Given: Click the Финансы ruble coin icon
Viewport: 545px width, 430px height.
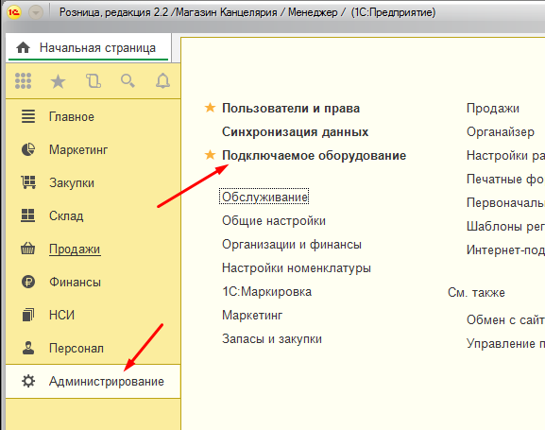Looking at the screenshot, I should click(x=28, y=282).
